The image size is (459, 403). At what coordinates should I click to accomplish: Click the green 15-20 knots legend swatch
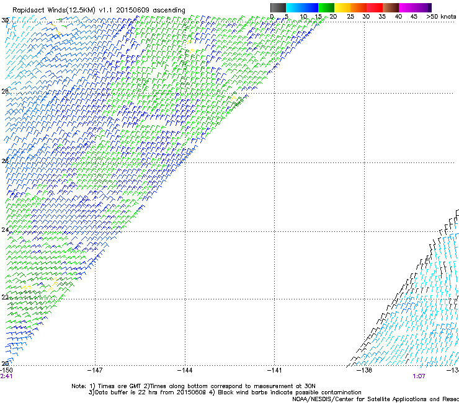point(326,7)
